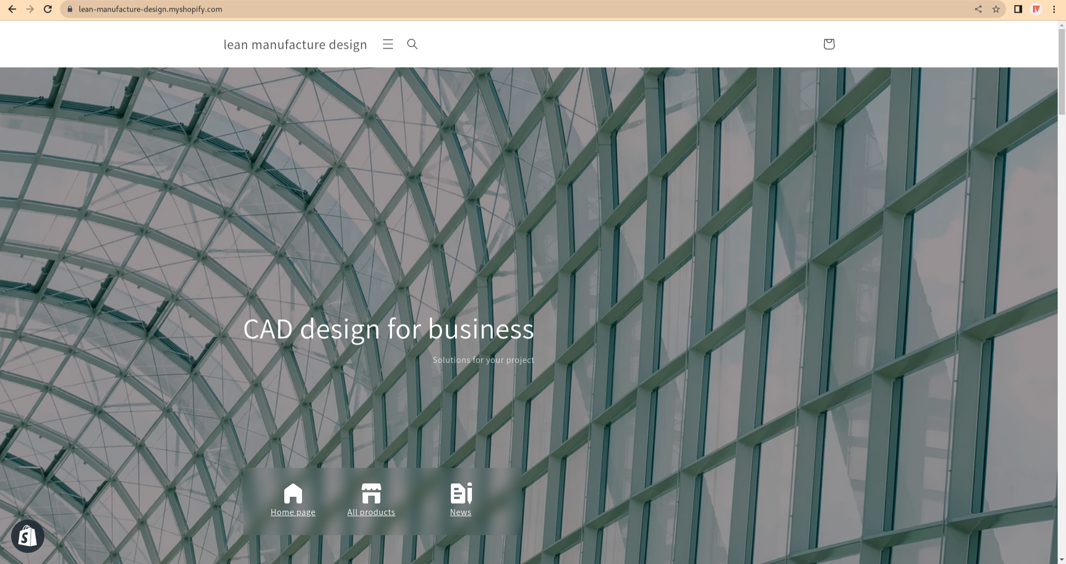Reload the page
Image resolution: width=1066 pixels, height=564 pixels.
tap(47, 9)
